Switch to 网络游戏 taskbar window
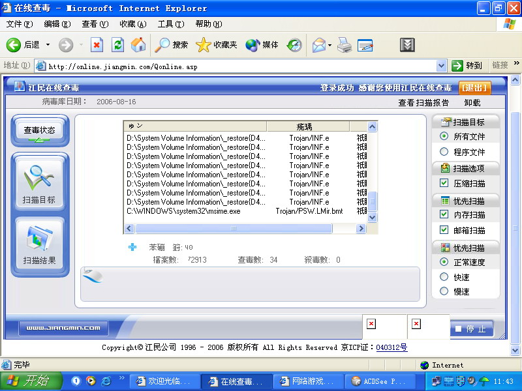This screenshot has width=522, height=391. tap(308, 381)
